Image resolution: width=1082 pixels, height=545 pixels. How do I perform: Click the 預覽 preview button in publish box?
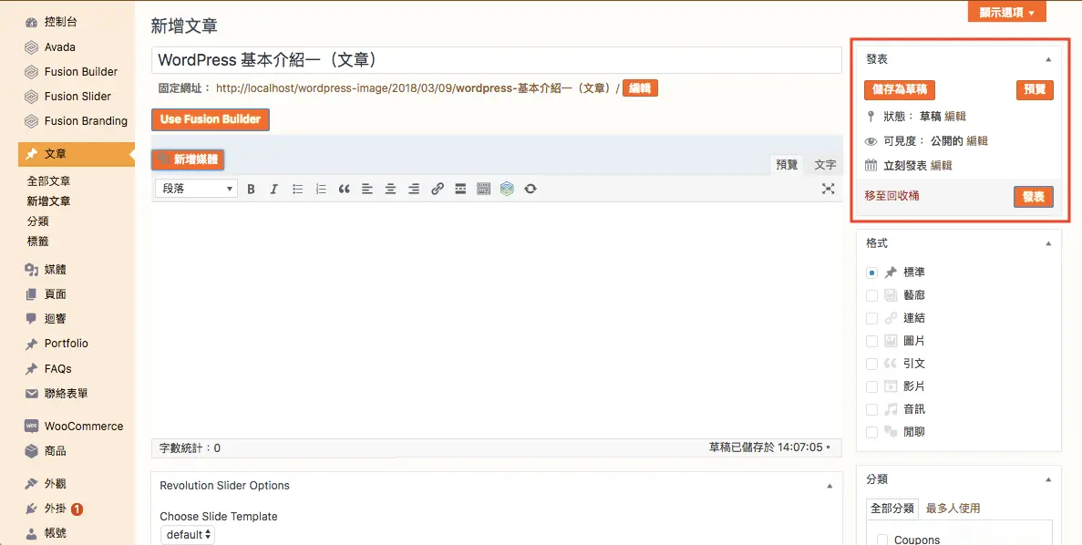1035,89
